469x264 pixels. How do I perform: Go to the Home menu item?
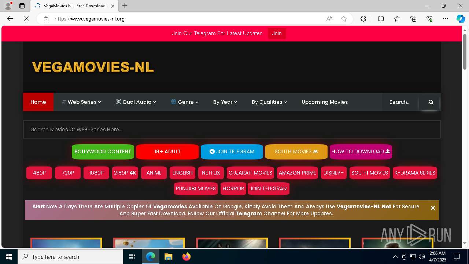tap(38, 102)
